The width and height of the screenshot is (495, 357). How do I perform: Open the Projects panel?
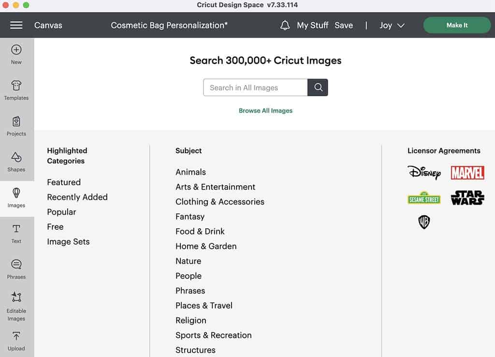click(x=16, y=126)
